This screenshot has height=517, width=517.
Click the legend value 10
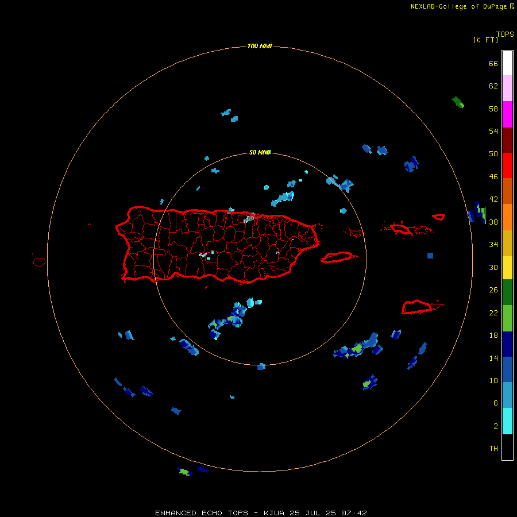[x=493, y=380]
